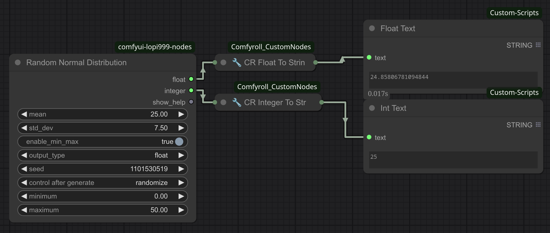This screenshot has height=233, width=550.
Task: Click the Int Text node collapse dot
Action: coord(372,108)
